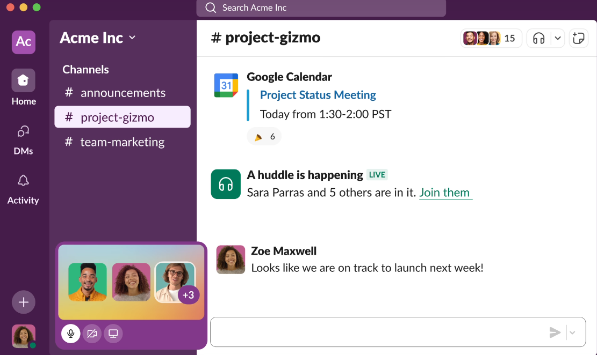Viewport: 597px width, 355px height.
Task: Select the team-marketing channel
Action: [123, 142]
